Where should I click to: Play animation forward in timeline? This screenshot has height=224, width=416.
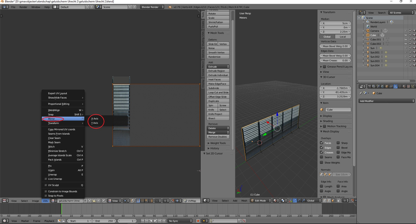[155, 221]
